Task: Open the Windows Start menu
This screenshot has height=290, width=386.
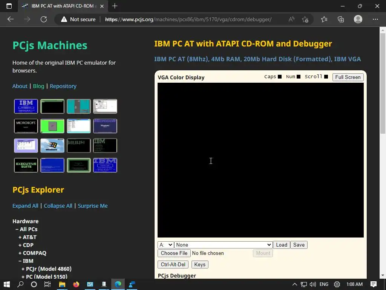Action: point(7,284)
